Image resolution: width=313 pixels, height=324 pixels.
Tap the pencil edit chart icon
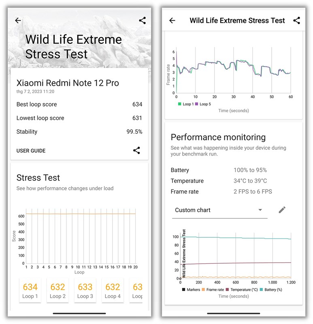click(x=282, y=210)
